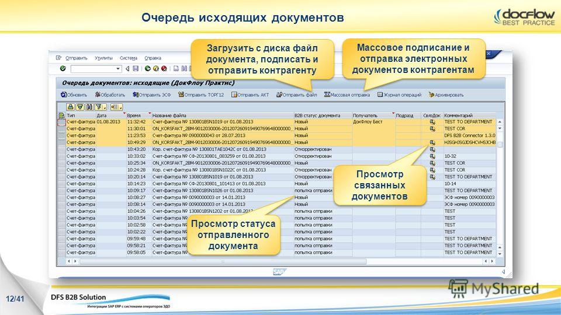Select row 10:08:27 with its row selector
Viewport: 561px width, 315px height.
[61, 198]
